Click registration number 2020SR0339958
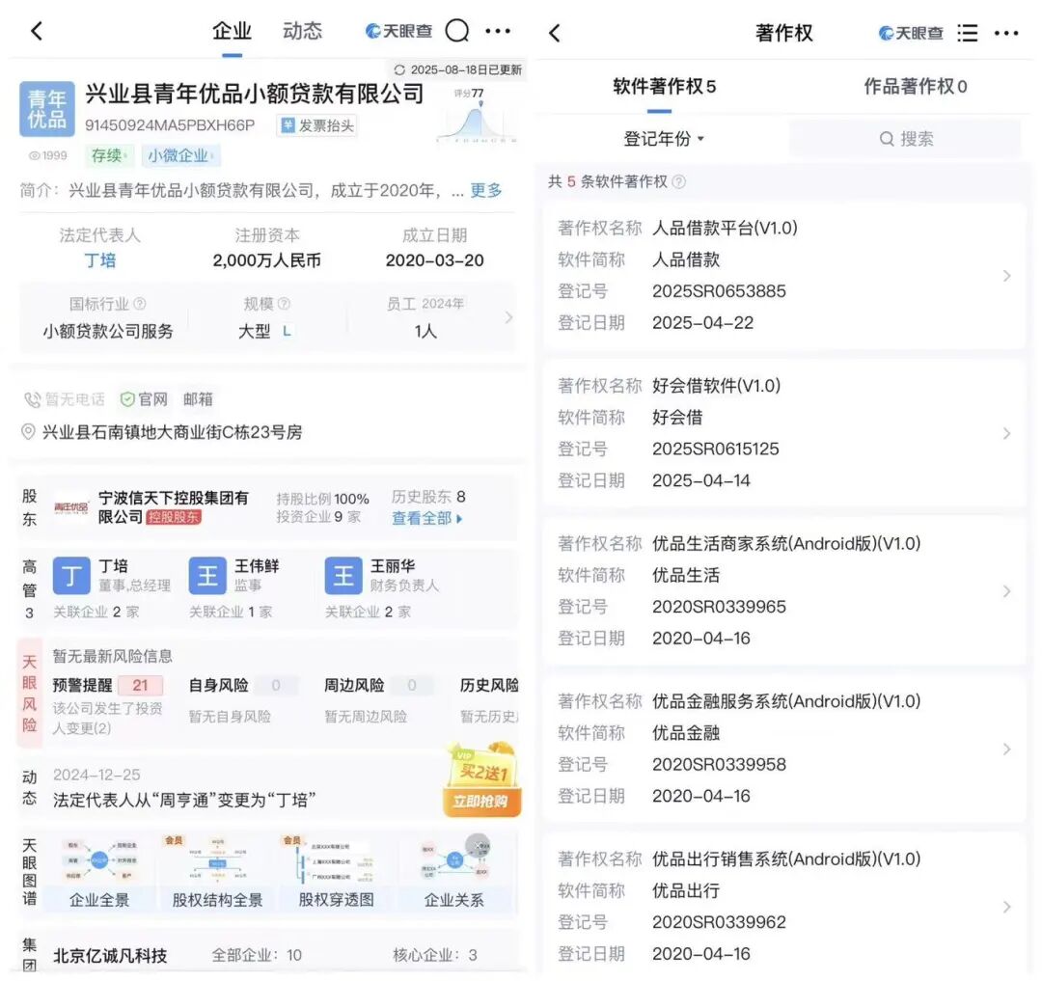The image size is (1042, 981). coord(719,764)
